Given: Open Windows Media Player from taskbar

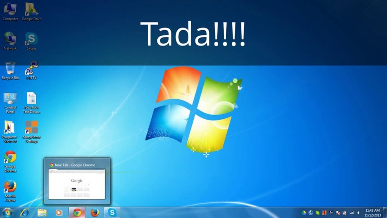Looking at the screenshot, I should click(59, 213).
